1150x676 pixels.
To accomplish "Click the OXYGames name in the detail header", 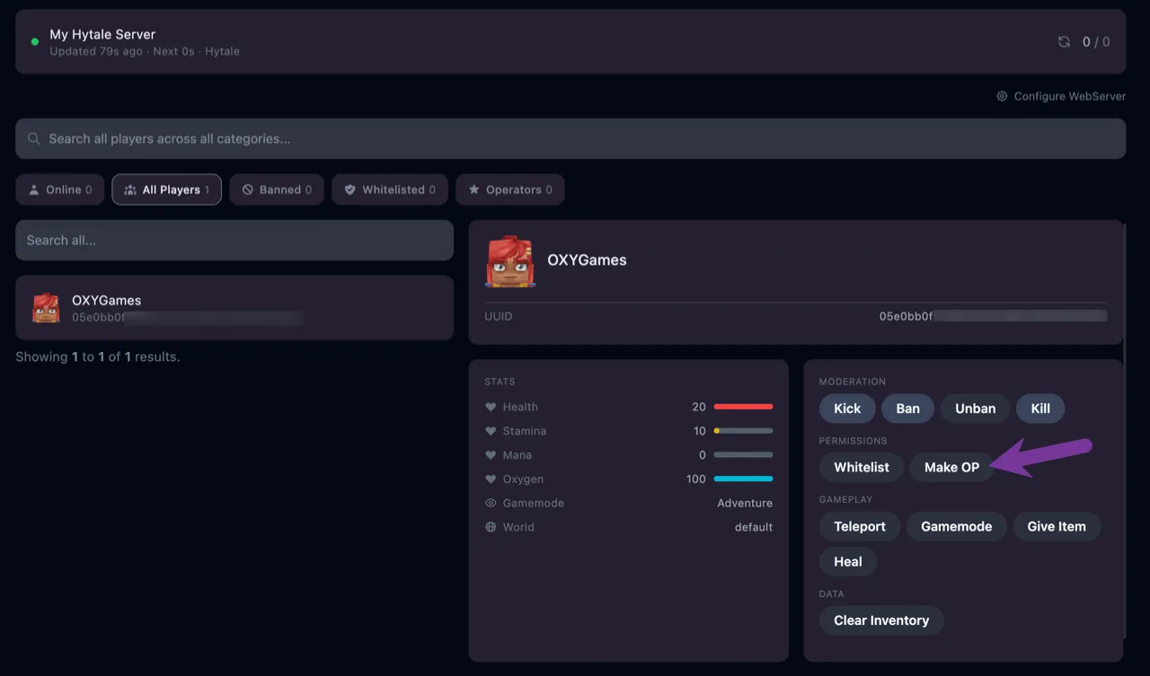I will pos(587,260).
